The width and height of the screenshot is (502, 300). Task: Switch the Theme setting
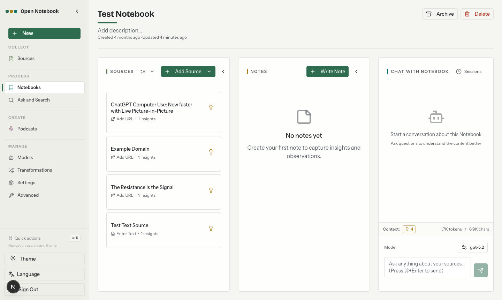click(x=44, y=259)
